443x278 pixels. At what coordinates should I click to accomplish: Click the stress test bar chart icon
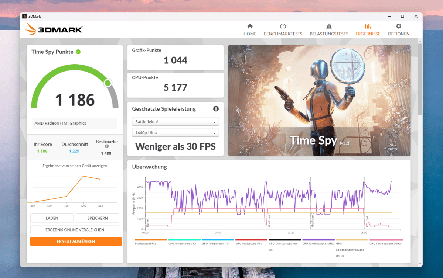pyautogui.click(x=329, y=26)
